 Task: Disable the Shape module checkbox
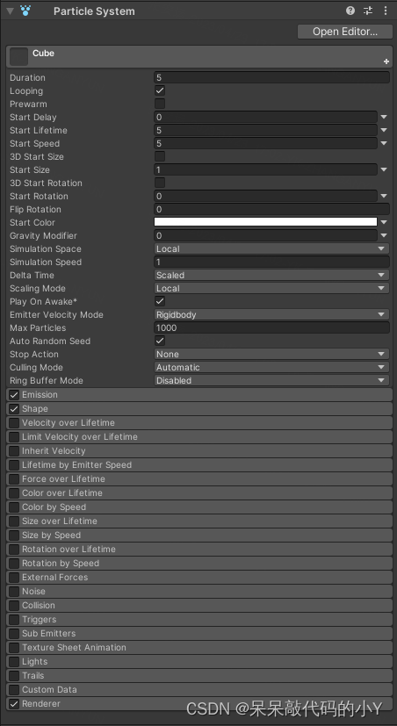click(14, 409)
